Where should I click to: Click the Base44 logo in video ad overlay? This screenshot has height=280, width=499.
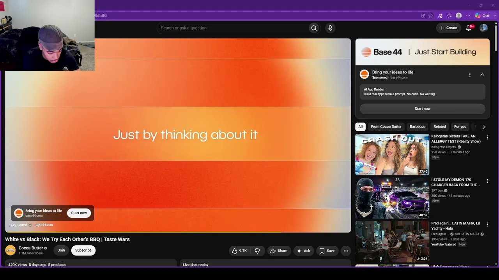[x=19, y=213]
